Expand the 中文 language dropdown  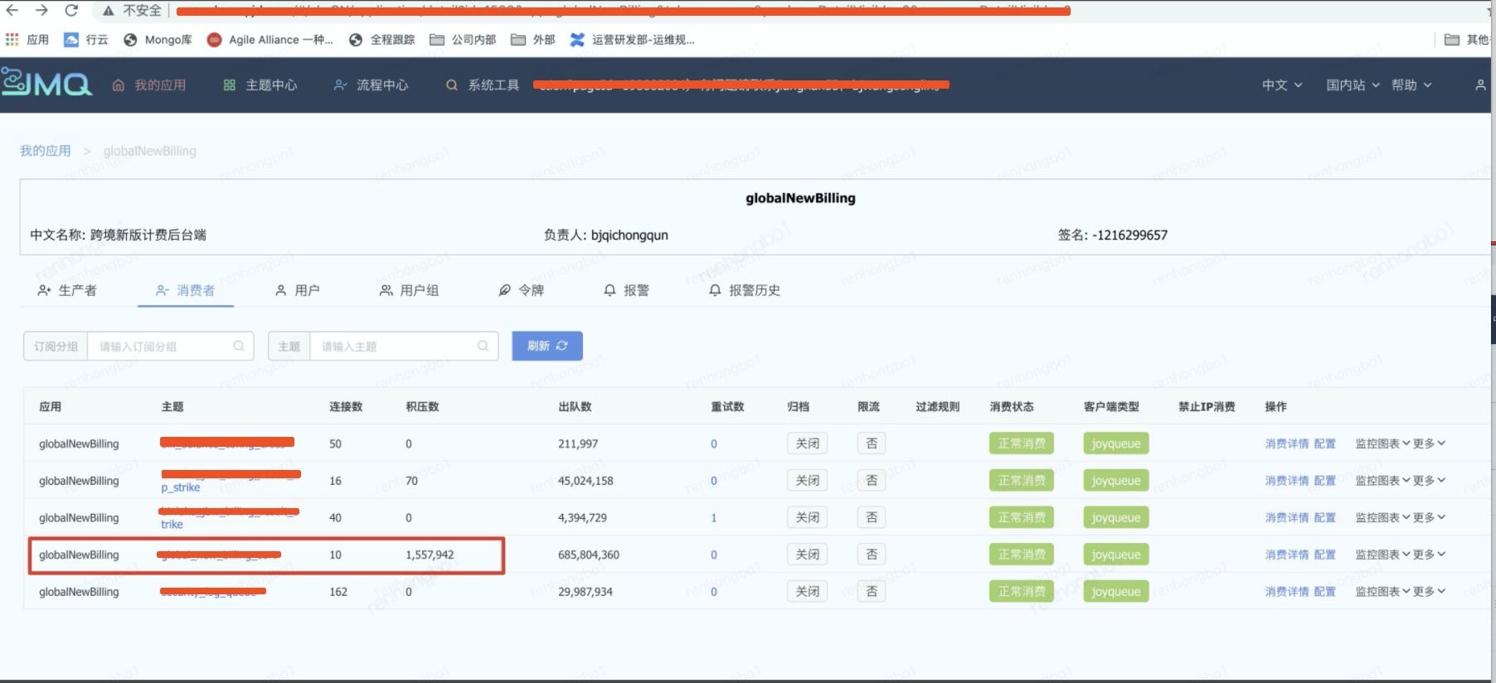click(x=1282, y=85)
